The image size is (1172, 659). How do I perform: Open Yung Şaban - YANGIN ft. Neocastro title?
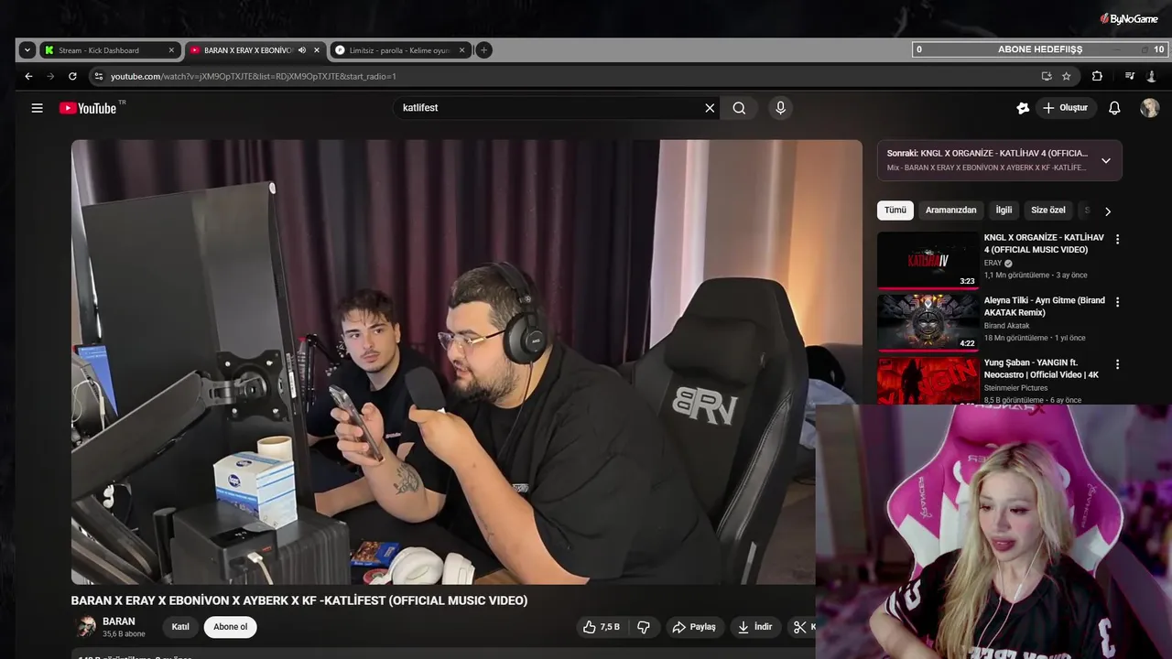click(x=1041, y=369)
